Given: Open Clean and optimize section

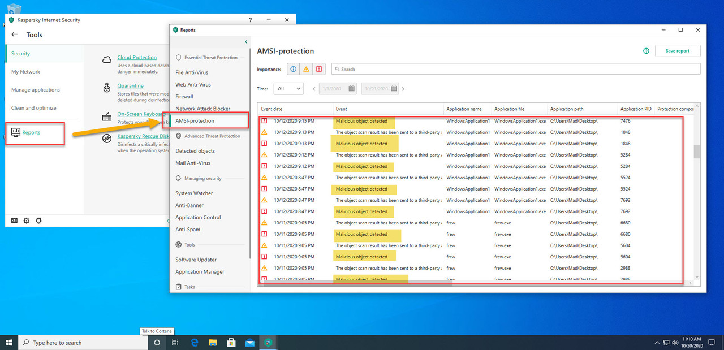Looking at the screenshot, I should coord(34,108).
